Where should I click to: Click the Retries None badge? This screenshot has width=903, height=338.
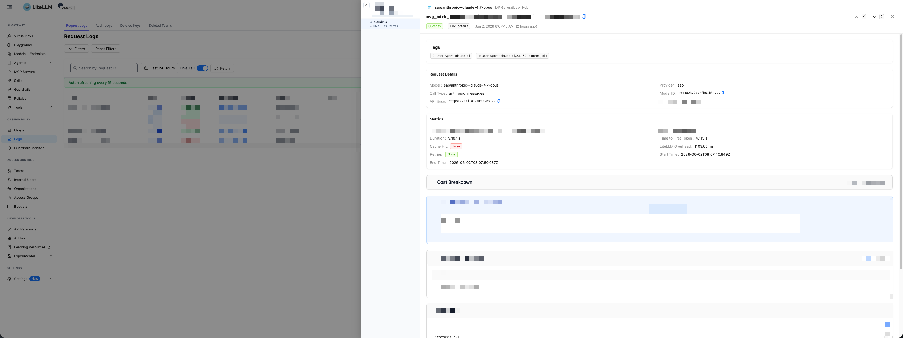(451, 154)
